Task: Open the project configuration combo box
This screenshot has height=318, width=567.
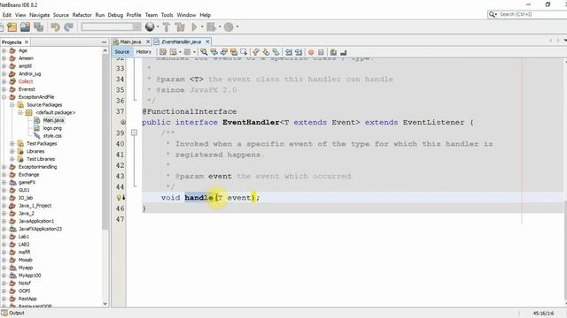Action: tap(112, 27)
